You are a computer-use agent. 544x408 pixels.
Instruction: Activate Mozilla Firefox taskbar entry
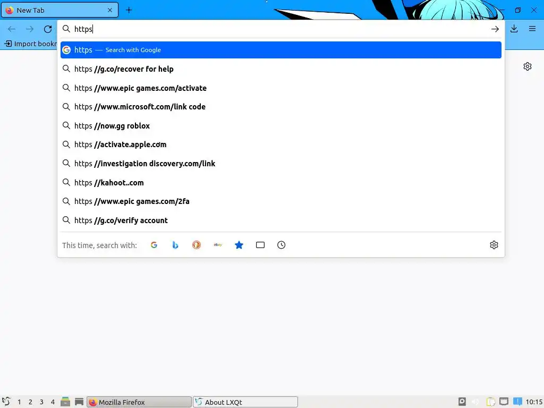click(139, 402)
